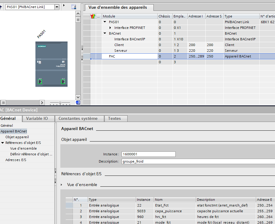Click the diagnostics status column header icon
The width and height of the screenshot is (275, 224).
93,16
